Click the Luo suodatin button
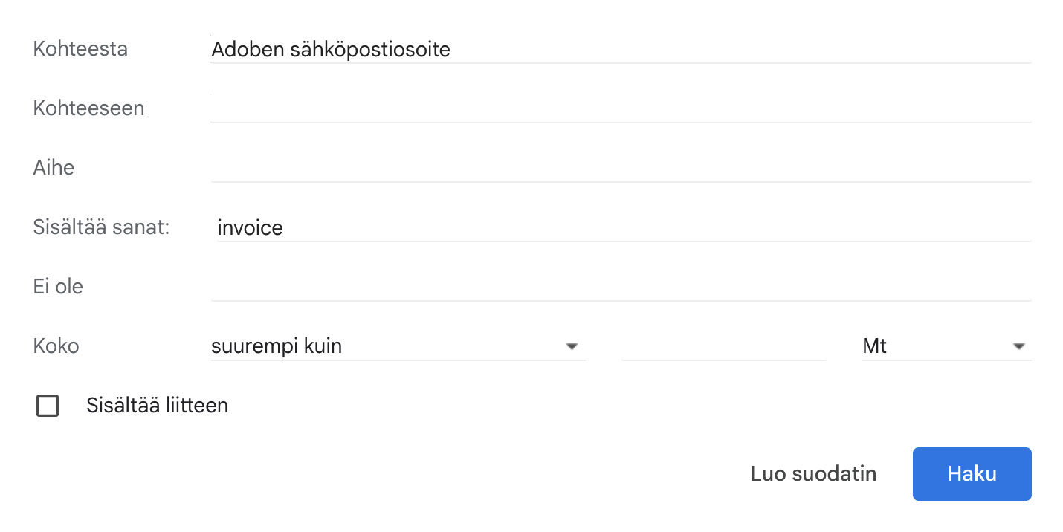Viewport: 1063px width, 532px height. (813, 474)
